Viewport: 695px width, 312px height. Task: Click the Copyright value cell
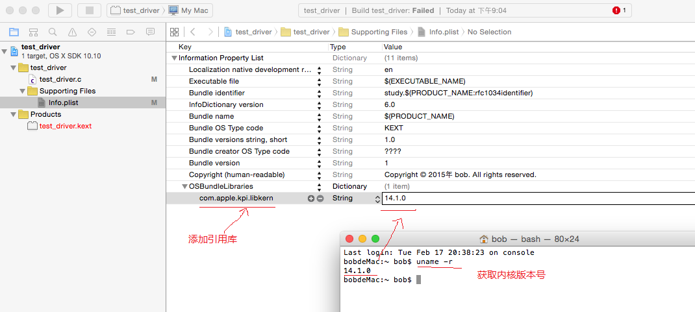pyautogui.click(x=461, y=174)
